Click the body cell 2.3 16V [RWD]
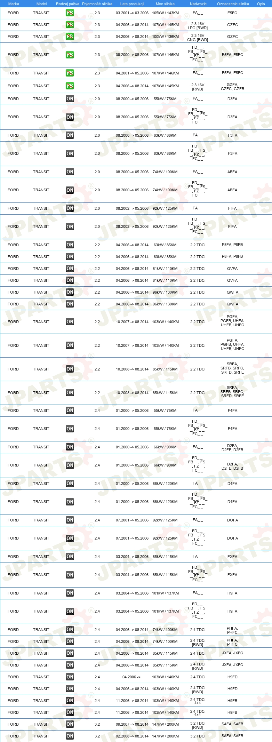The width and height of the screenshot is (272, 742). coord(198,87)
